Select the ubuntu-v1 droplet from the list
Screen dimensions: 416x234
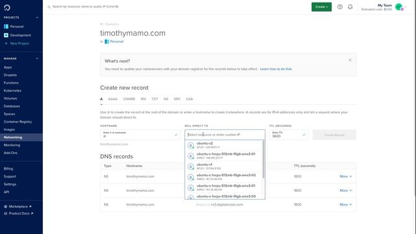tap(224, 166)
